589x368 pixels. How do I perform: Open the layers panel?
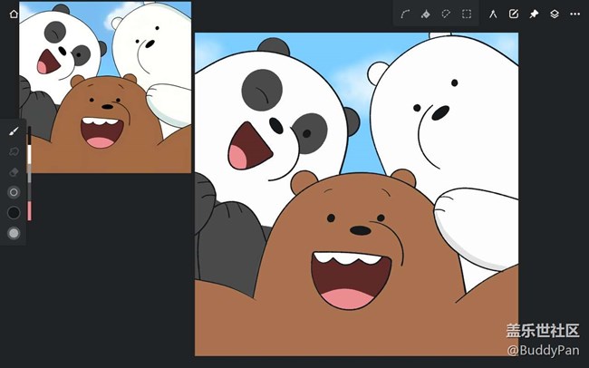tap(555, 15)
